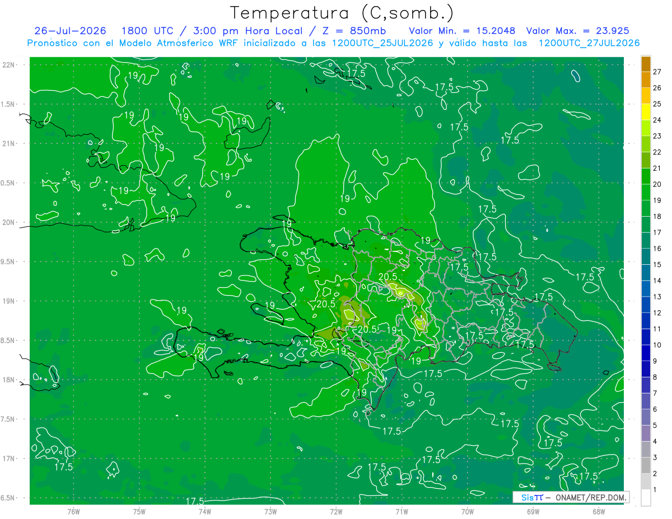Click the "75W" longitude axis label

click(x=139, y=512)
